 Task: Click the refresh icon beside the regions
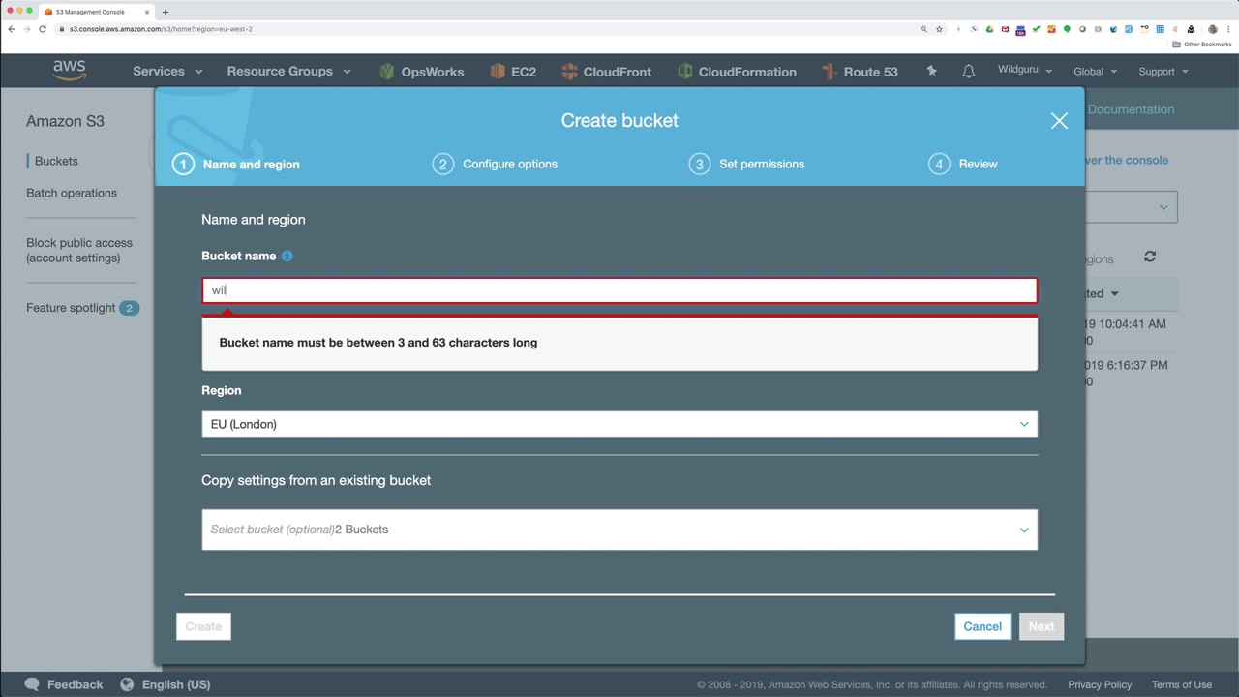1150,257
